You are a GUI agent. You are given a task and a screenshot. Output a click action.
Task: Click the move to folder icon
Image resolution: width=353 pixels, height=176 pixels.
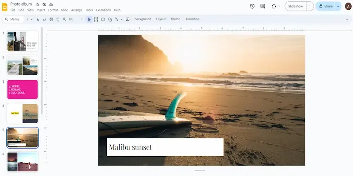45,4
